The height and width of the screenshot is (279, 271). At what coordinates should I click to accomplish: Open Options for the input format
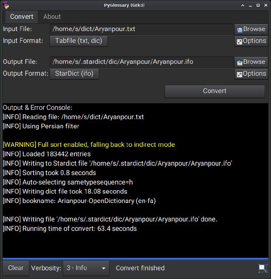[251, 41]
